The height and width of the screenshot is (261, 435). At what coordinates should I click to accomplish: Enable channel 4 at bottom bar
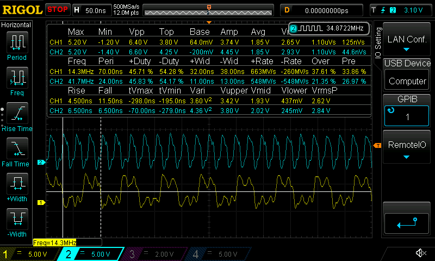pos(217,253)
